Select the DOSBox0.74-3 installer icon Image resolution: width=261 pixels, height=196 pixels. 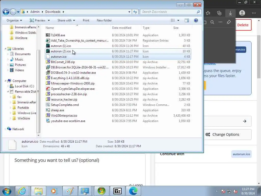click(48, 72)
